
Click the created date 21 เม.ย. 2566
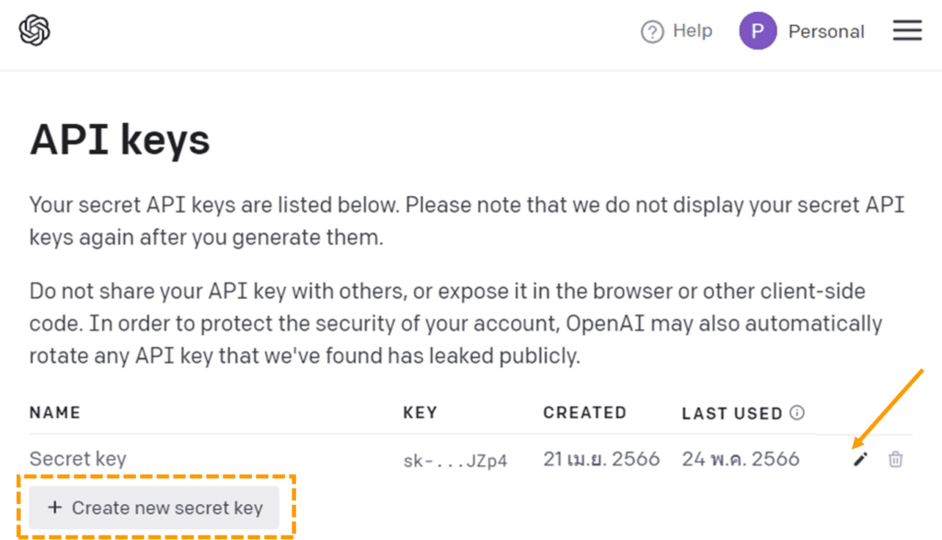[x=601, y=458]
